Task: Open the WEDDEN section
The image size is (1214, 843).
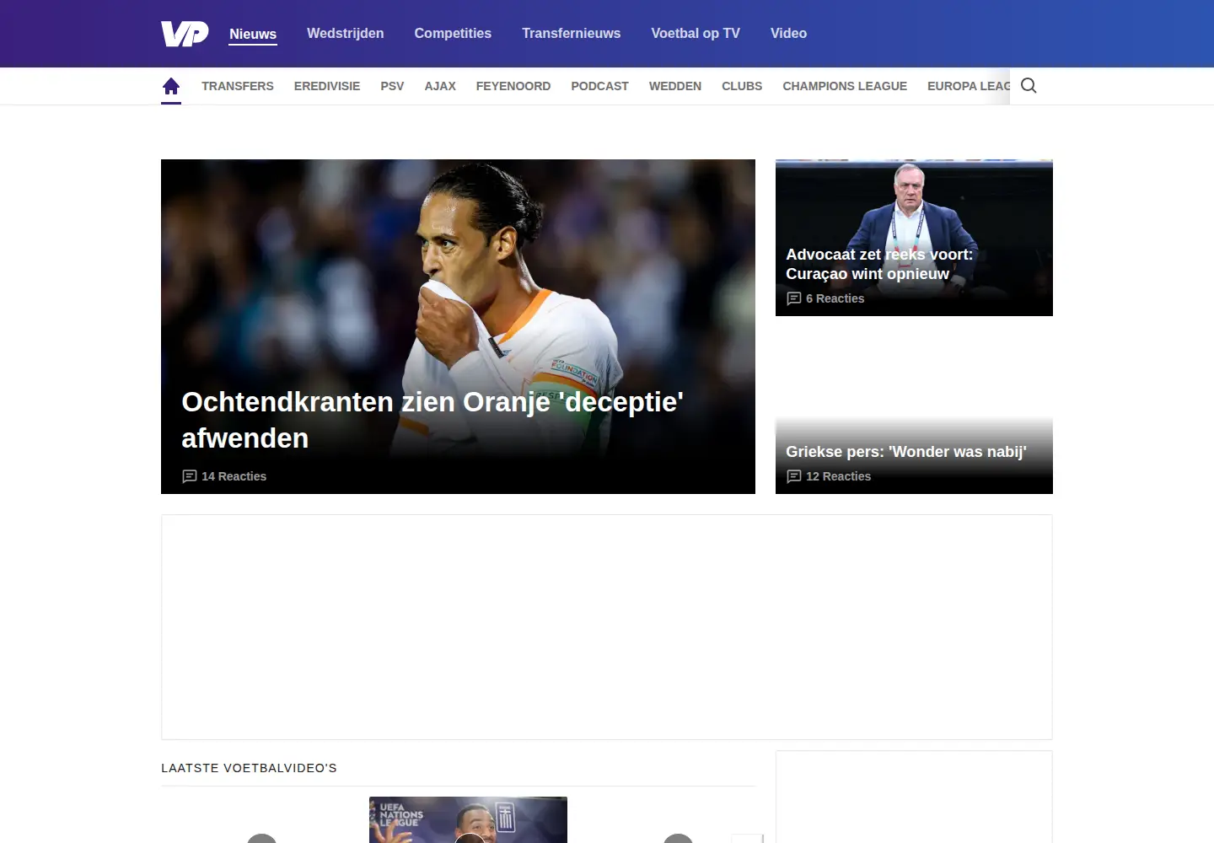Action: point(675,86)
